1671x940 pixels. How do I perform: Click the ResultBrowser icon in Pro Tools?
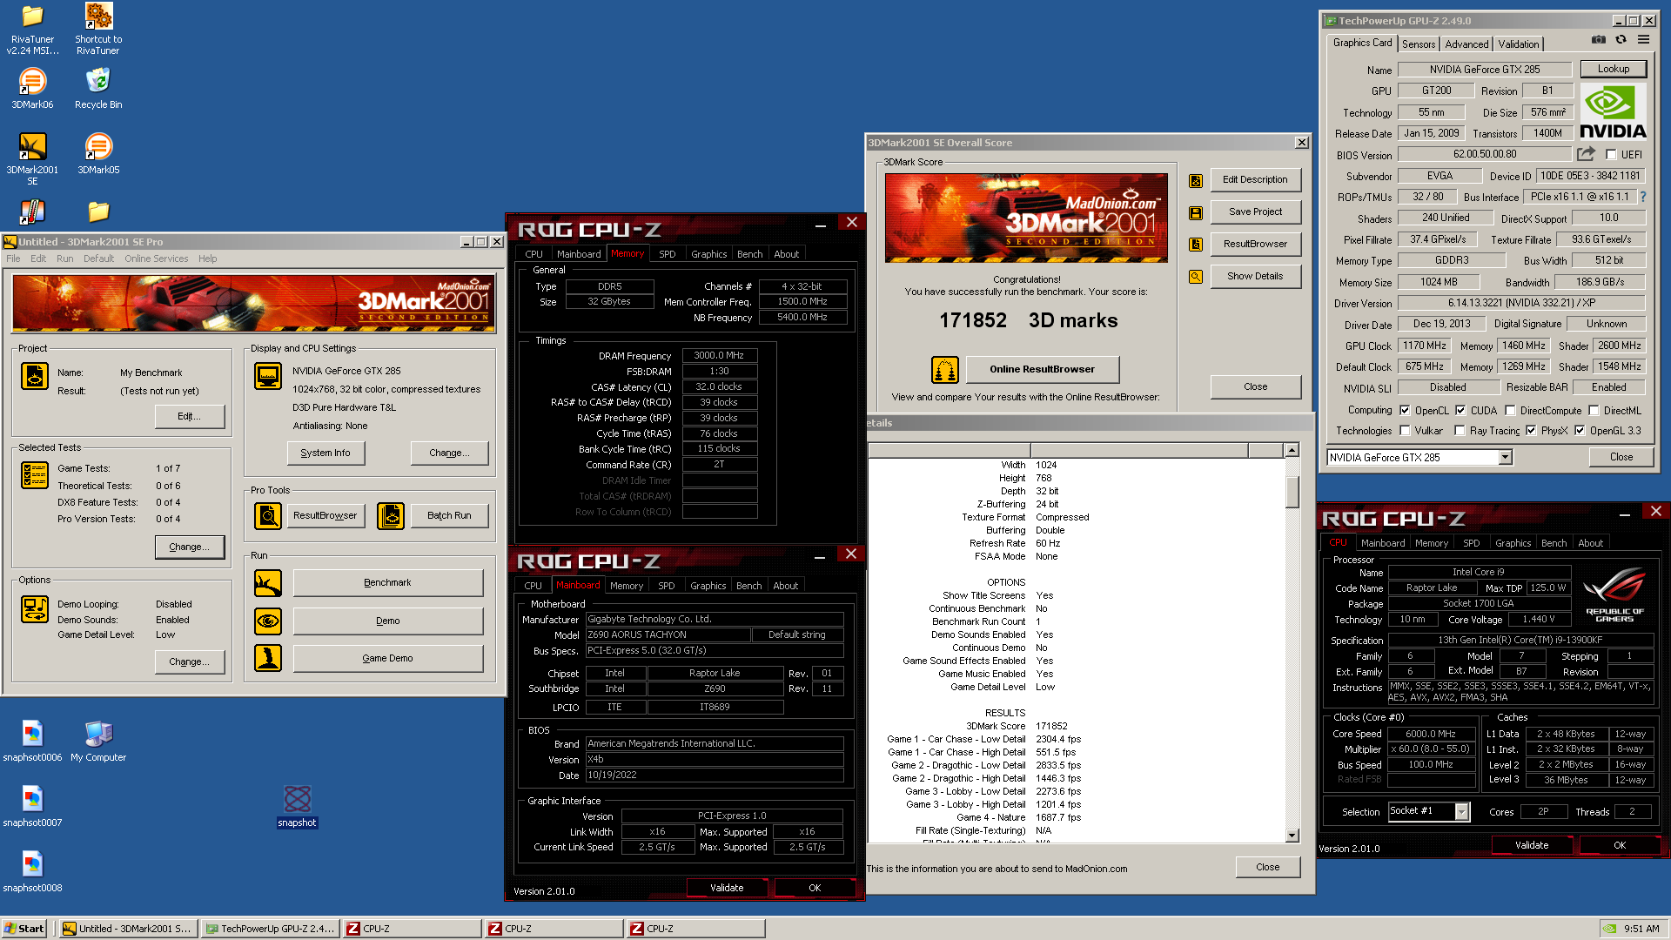pyautogui.click(x=268, y=516)
